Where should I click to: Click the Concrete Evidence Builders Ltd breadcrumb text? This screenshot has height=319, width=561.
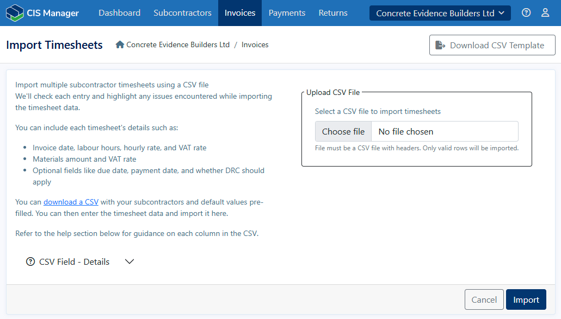coord(178,45)
